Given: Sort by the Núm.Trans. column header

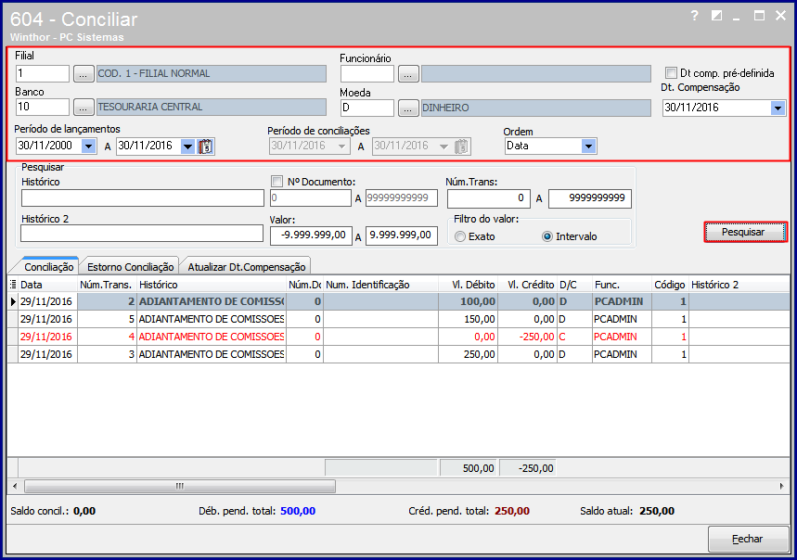Looking at the screenshot, I should coord(107,285).
